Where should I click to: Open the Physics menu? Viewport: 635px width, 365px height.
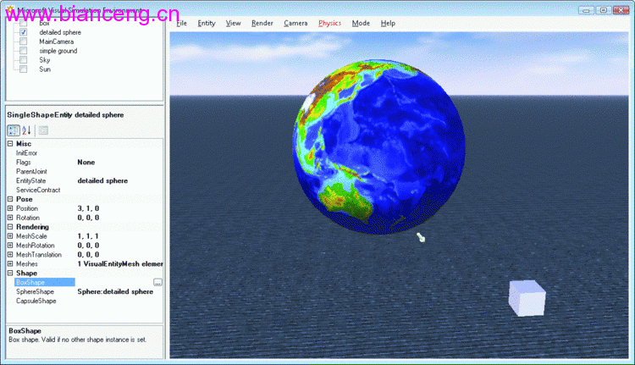(329, 23)
